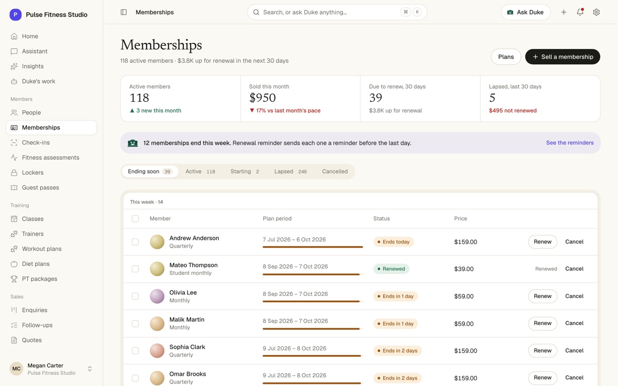Viewport: 618px width, 386px height.
Task: Cancel Omar Brooks's membership
Action: click(574, 378)
